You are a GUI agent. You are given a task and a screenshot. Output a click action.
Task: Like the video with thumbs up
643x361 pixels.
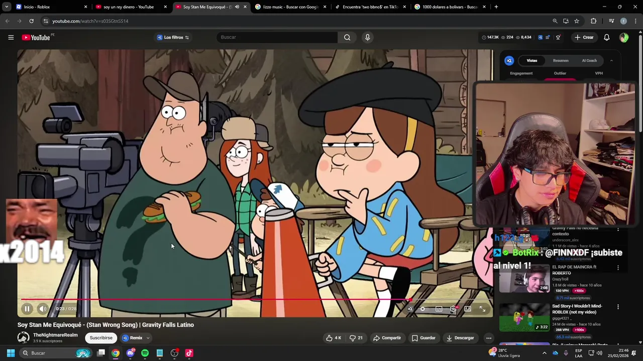334,338
